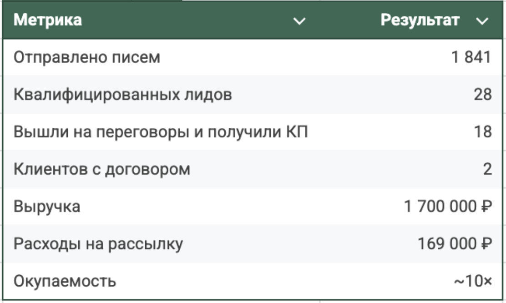Collapse the Результат header chevron menu
The image size is (506, 303).
pyautogui.click(x=482, y=21)
